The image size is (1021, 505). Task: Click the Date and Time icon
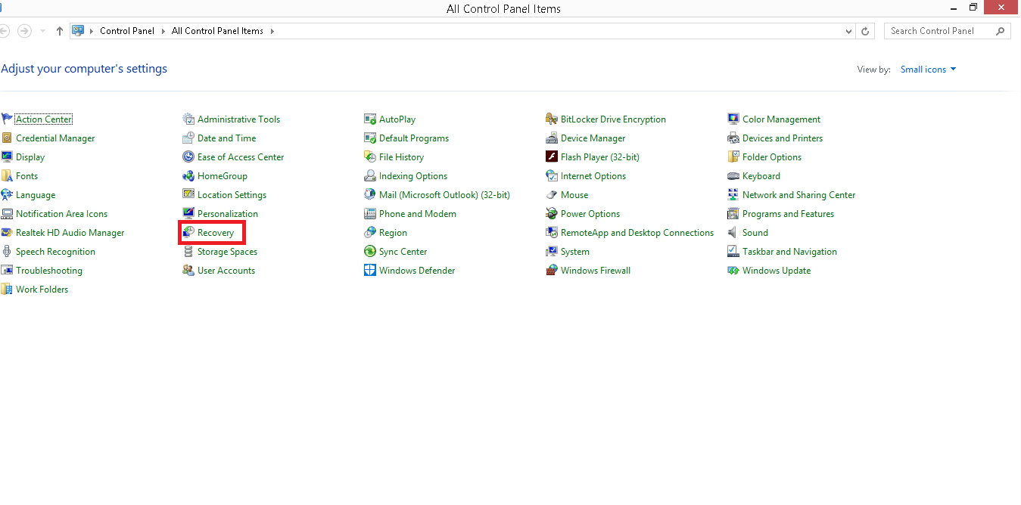pos(188,138)
